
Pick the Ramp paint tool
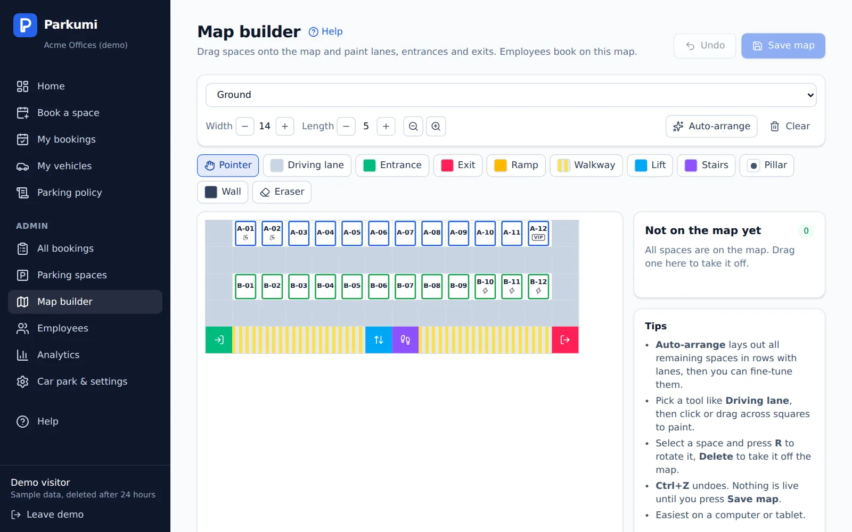pos(516,165)
